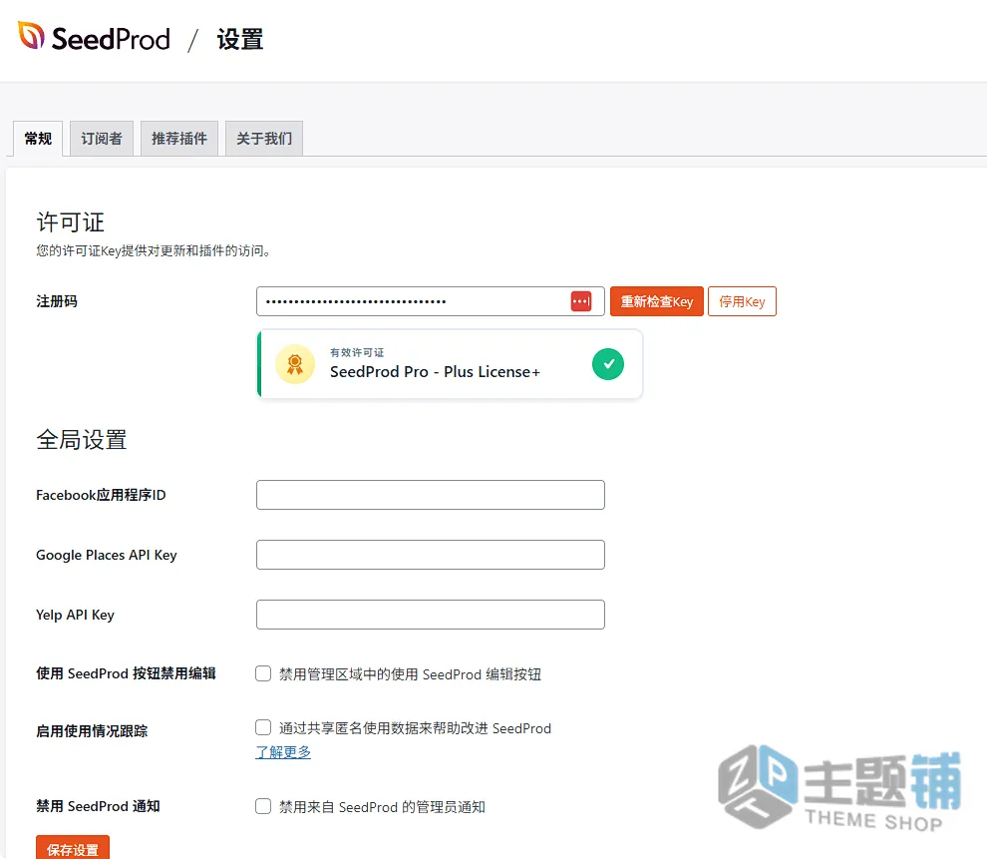Click the 设置 page title
Image resolution: width=987 pixels, height=859 pixels.
[240, 39]
